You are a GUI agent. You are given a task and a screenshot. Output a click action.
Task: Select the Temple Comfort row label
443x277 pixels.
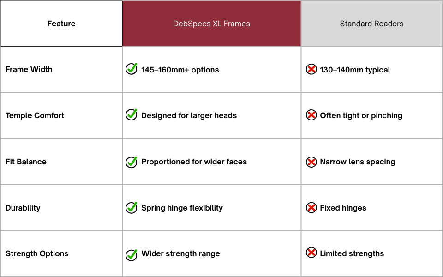(x=35, y=115)
